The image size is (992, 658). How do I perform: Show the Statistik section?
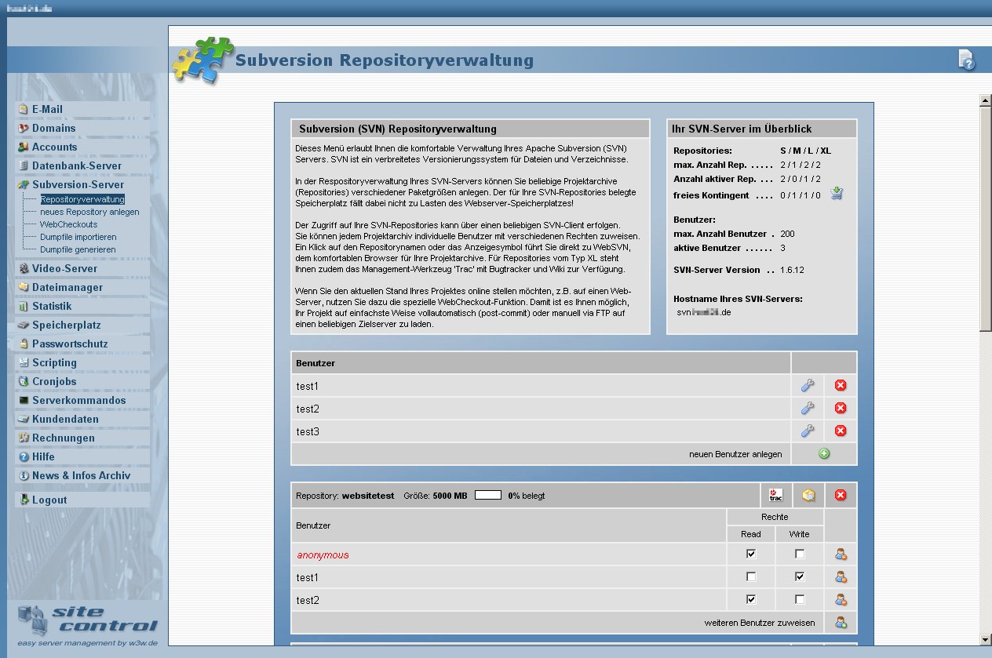(82, 306)
